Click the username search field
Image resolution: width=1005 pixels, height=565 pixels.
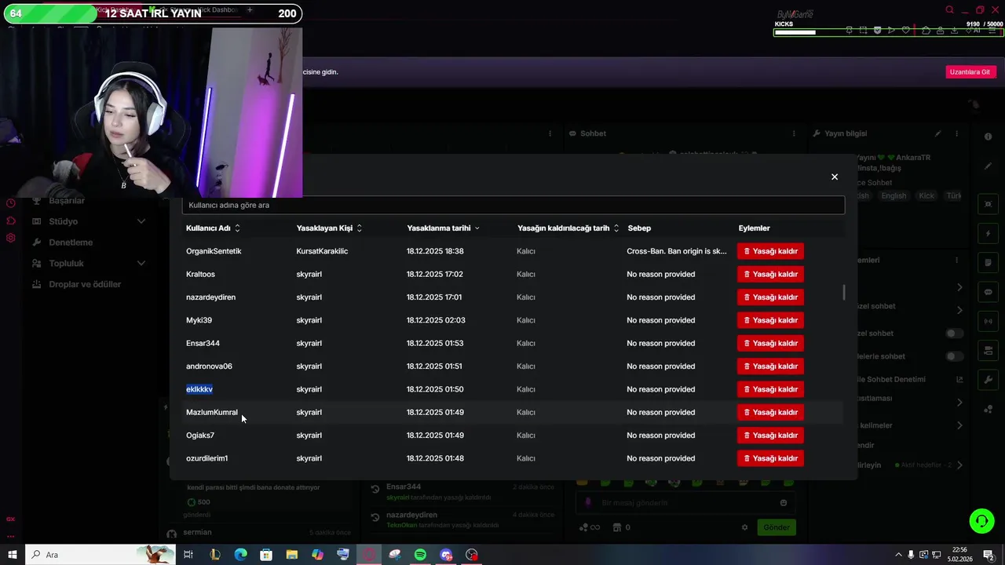(513, 205)
